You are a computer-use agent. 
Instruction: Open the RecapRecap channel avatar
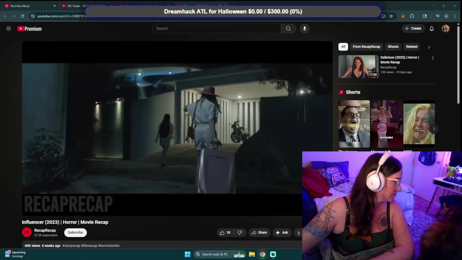pyautogui.click(x=27, y=232)
